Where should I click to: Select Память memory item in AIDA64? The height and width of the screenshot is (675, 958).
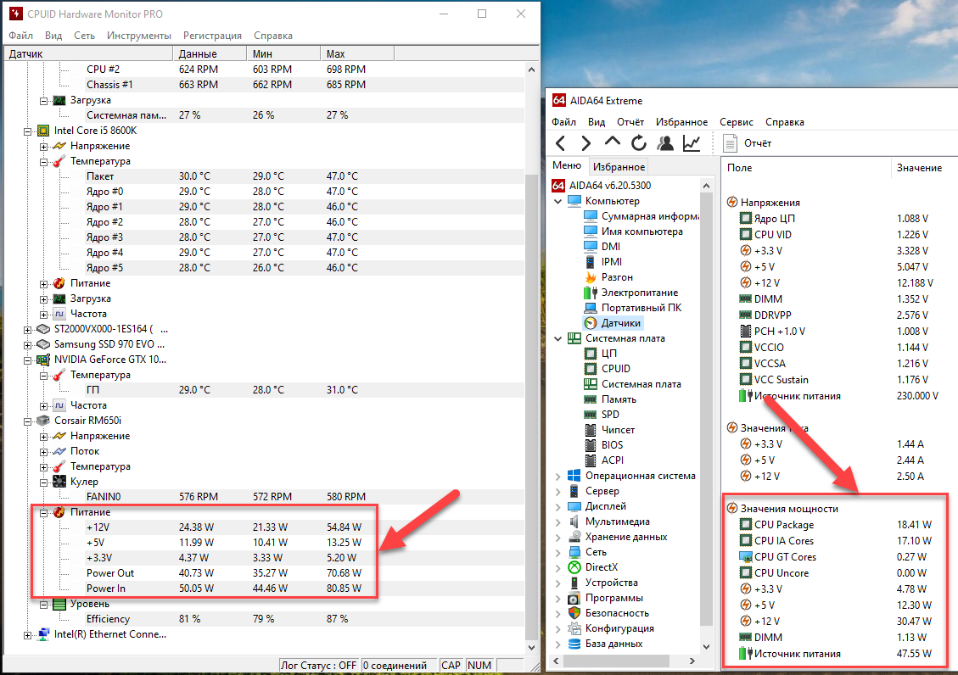pos(610,399)
